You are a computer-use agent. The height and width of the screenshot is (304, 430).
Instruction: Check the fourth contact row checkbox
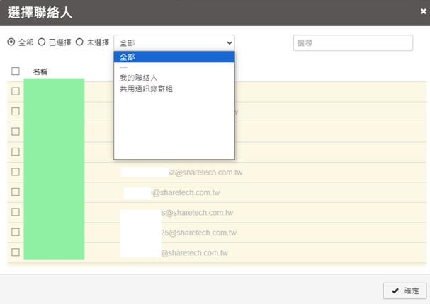16,151
